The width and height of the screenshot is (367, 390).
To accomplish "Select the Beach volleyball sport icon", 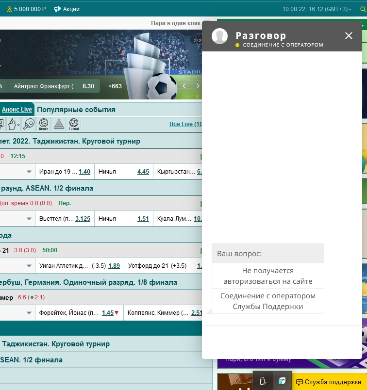I will (44, 124).
